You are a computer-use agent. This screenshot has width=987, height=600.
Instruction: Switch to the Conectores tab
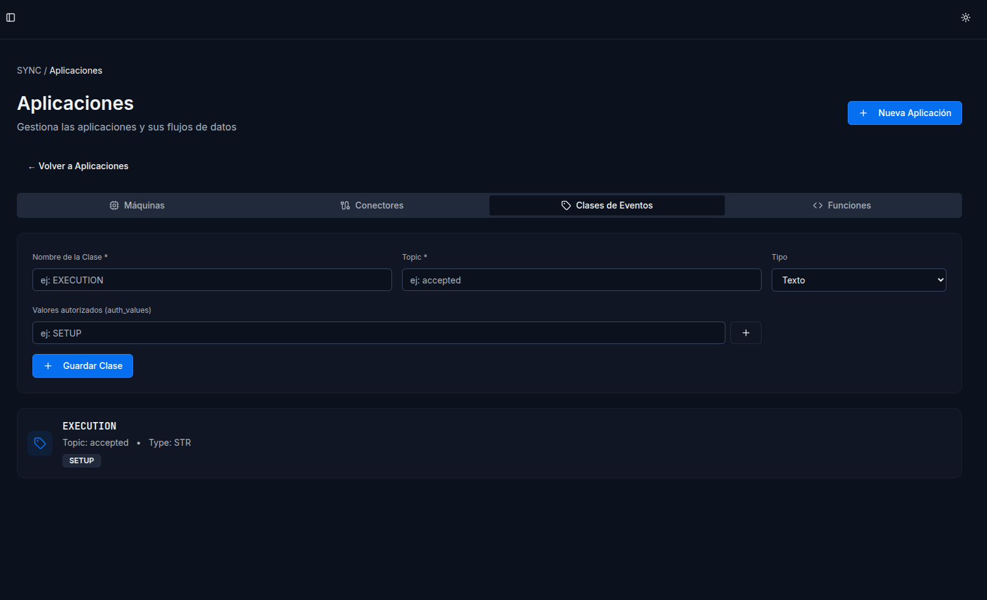pyautogui.click(x=371, y=205)
